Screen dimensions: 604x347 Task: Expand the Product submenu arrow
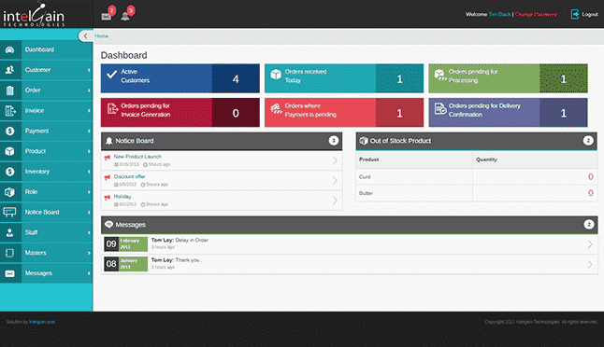tap(89, 151)
